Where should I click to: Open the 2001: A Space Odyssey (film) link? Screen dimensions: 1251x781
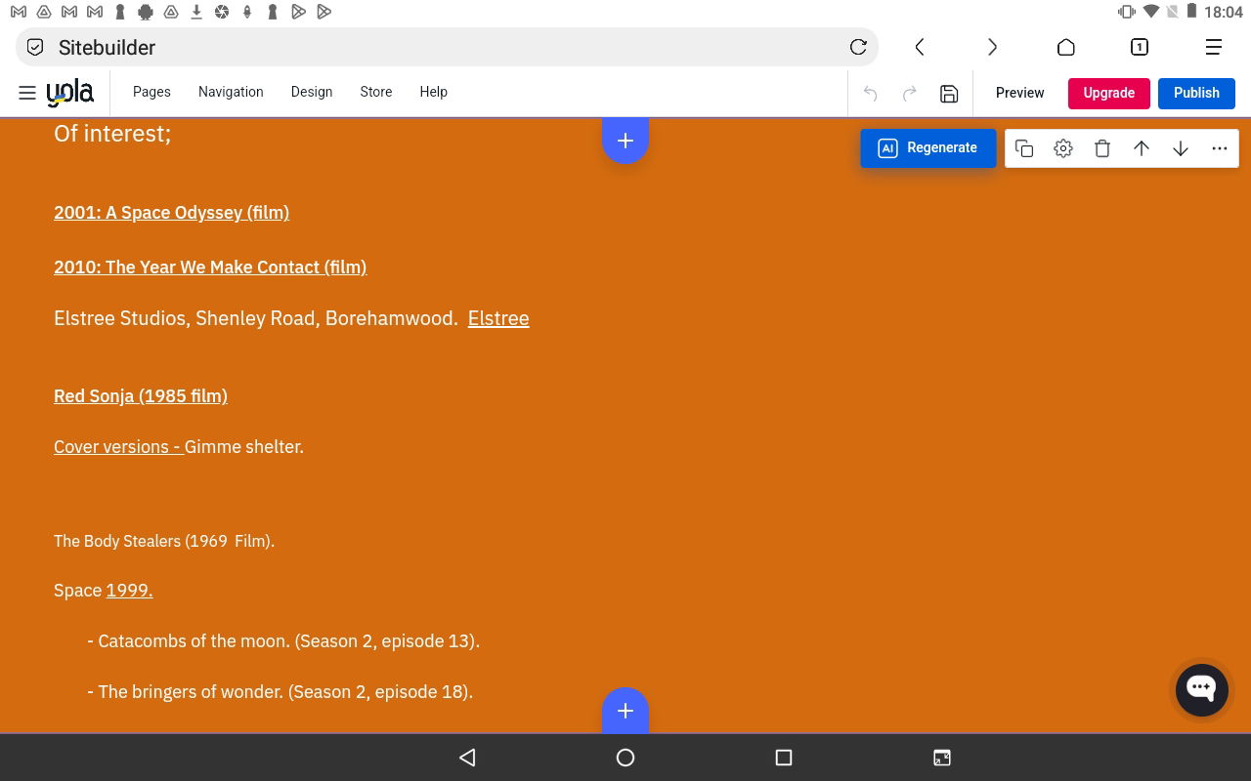click(171, 213)
